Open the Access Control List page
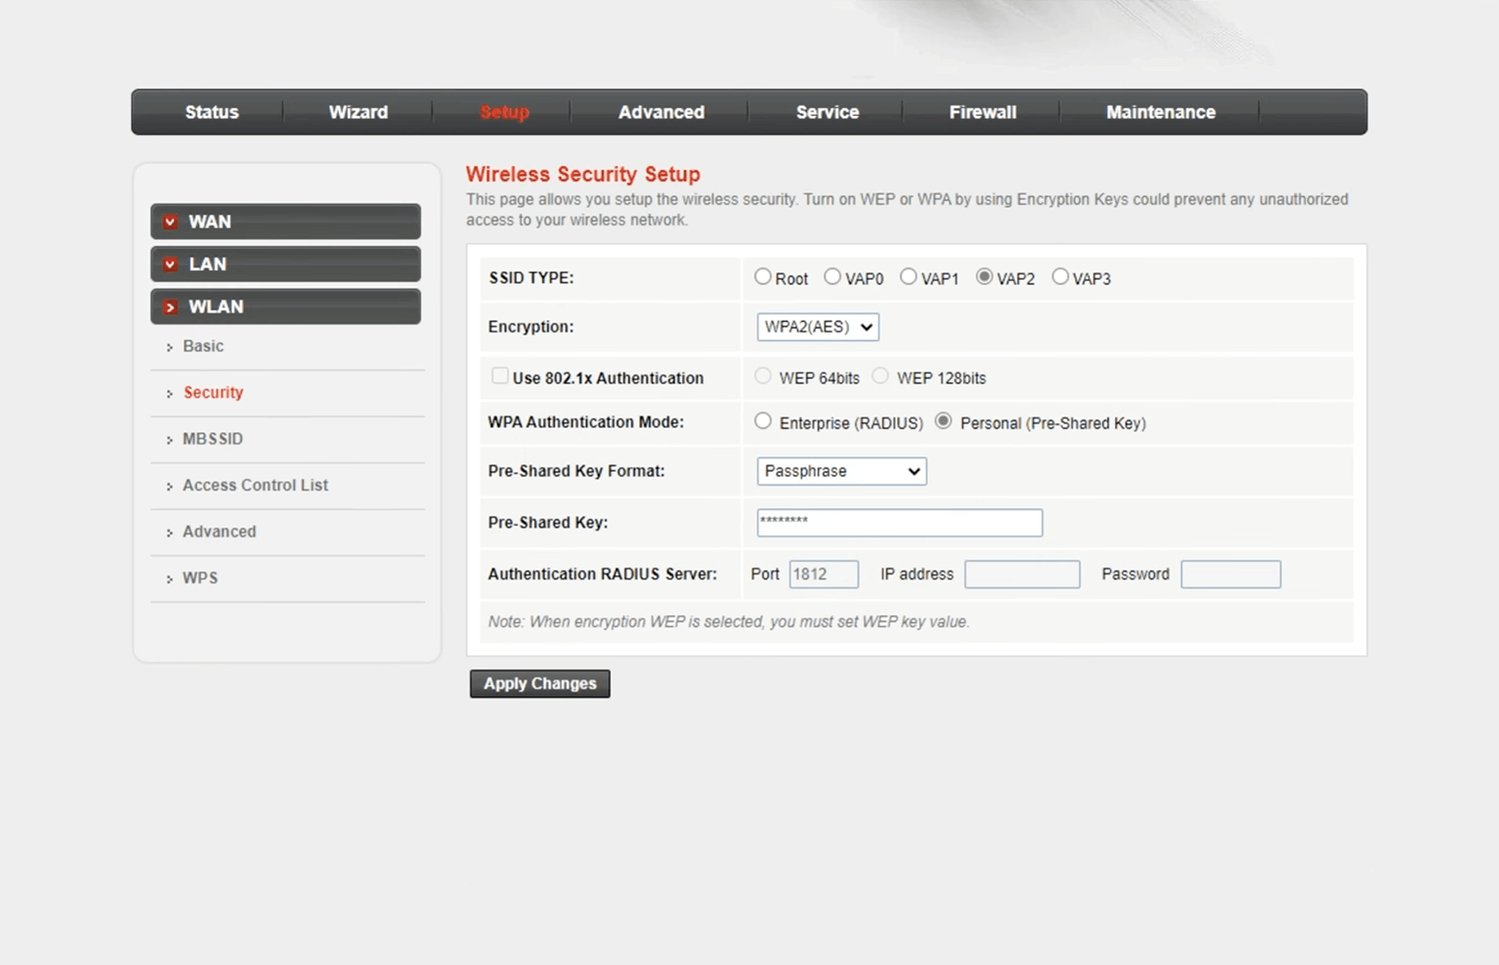 coord(255,485)
